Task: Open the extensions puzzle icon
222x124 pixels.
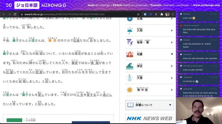Action: [x=162, y=14]
